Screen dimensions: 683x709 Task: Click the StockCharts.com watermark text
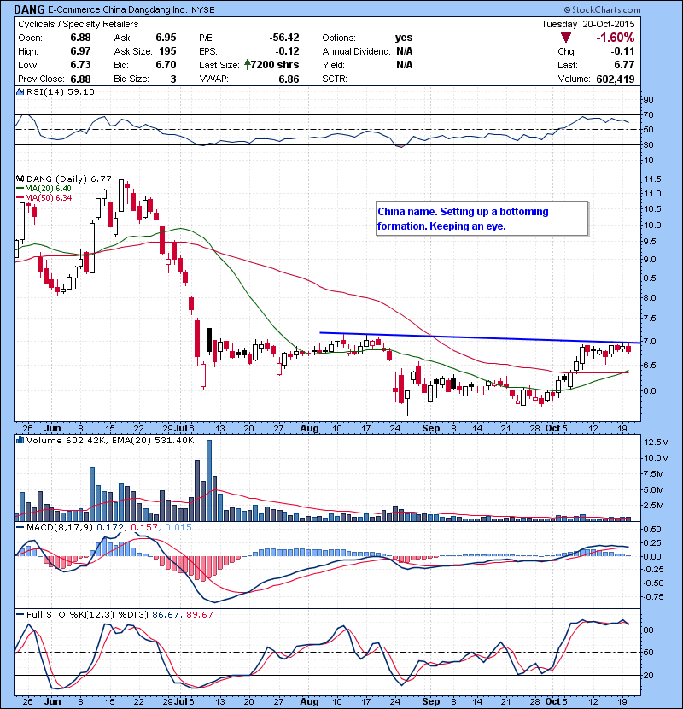(x=602, y=9)
